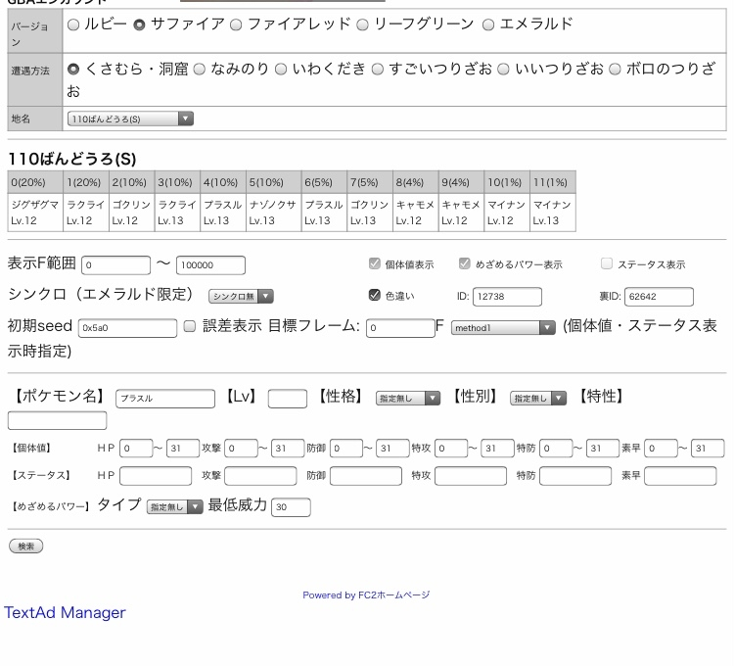Click the 最低威力 field showing 30

tap(291, 507)
